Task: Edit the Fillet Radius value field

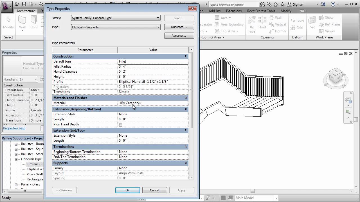Action: [153, 66]
